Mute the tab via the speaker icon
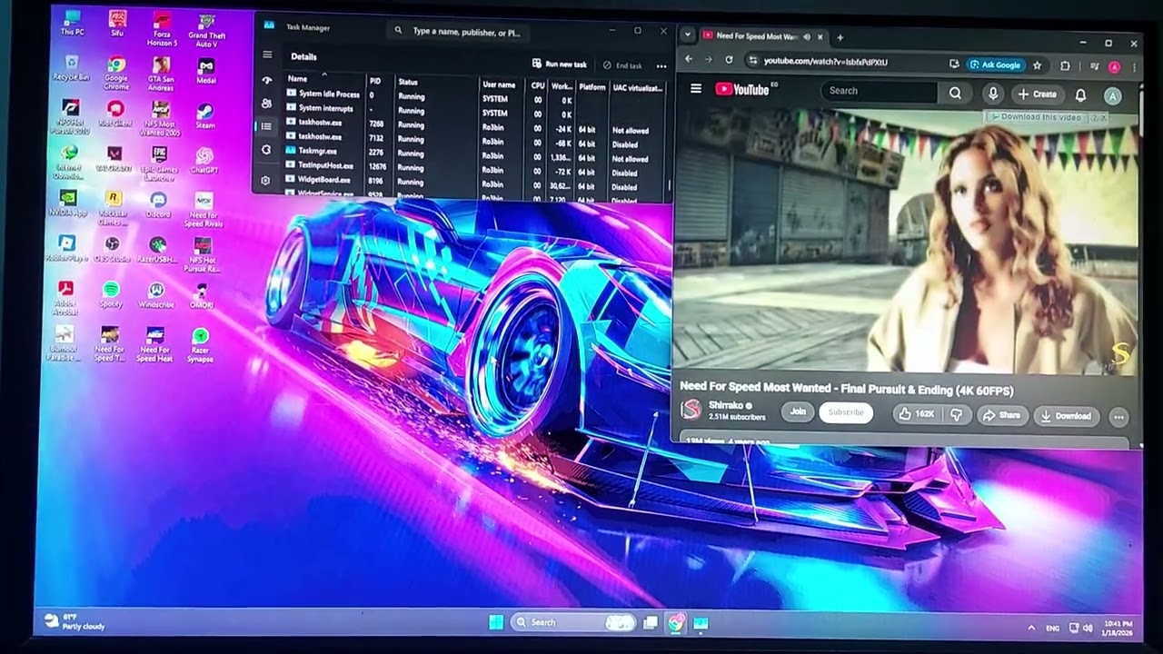Image resolution: width=1163 pixels, height=654 pixels. (807, 36)
